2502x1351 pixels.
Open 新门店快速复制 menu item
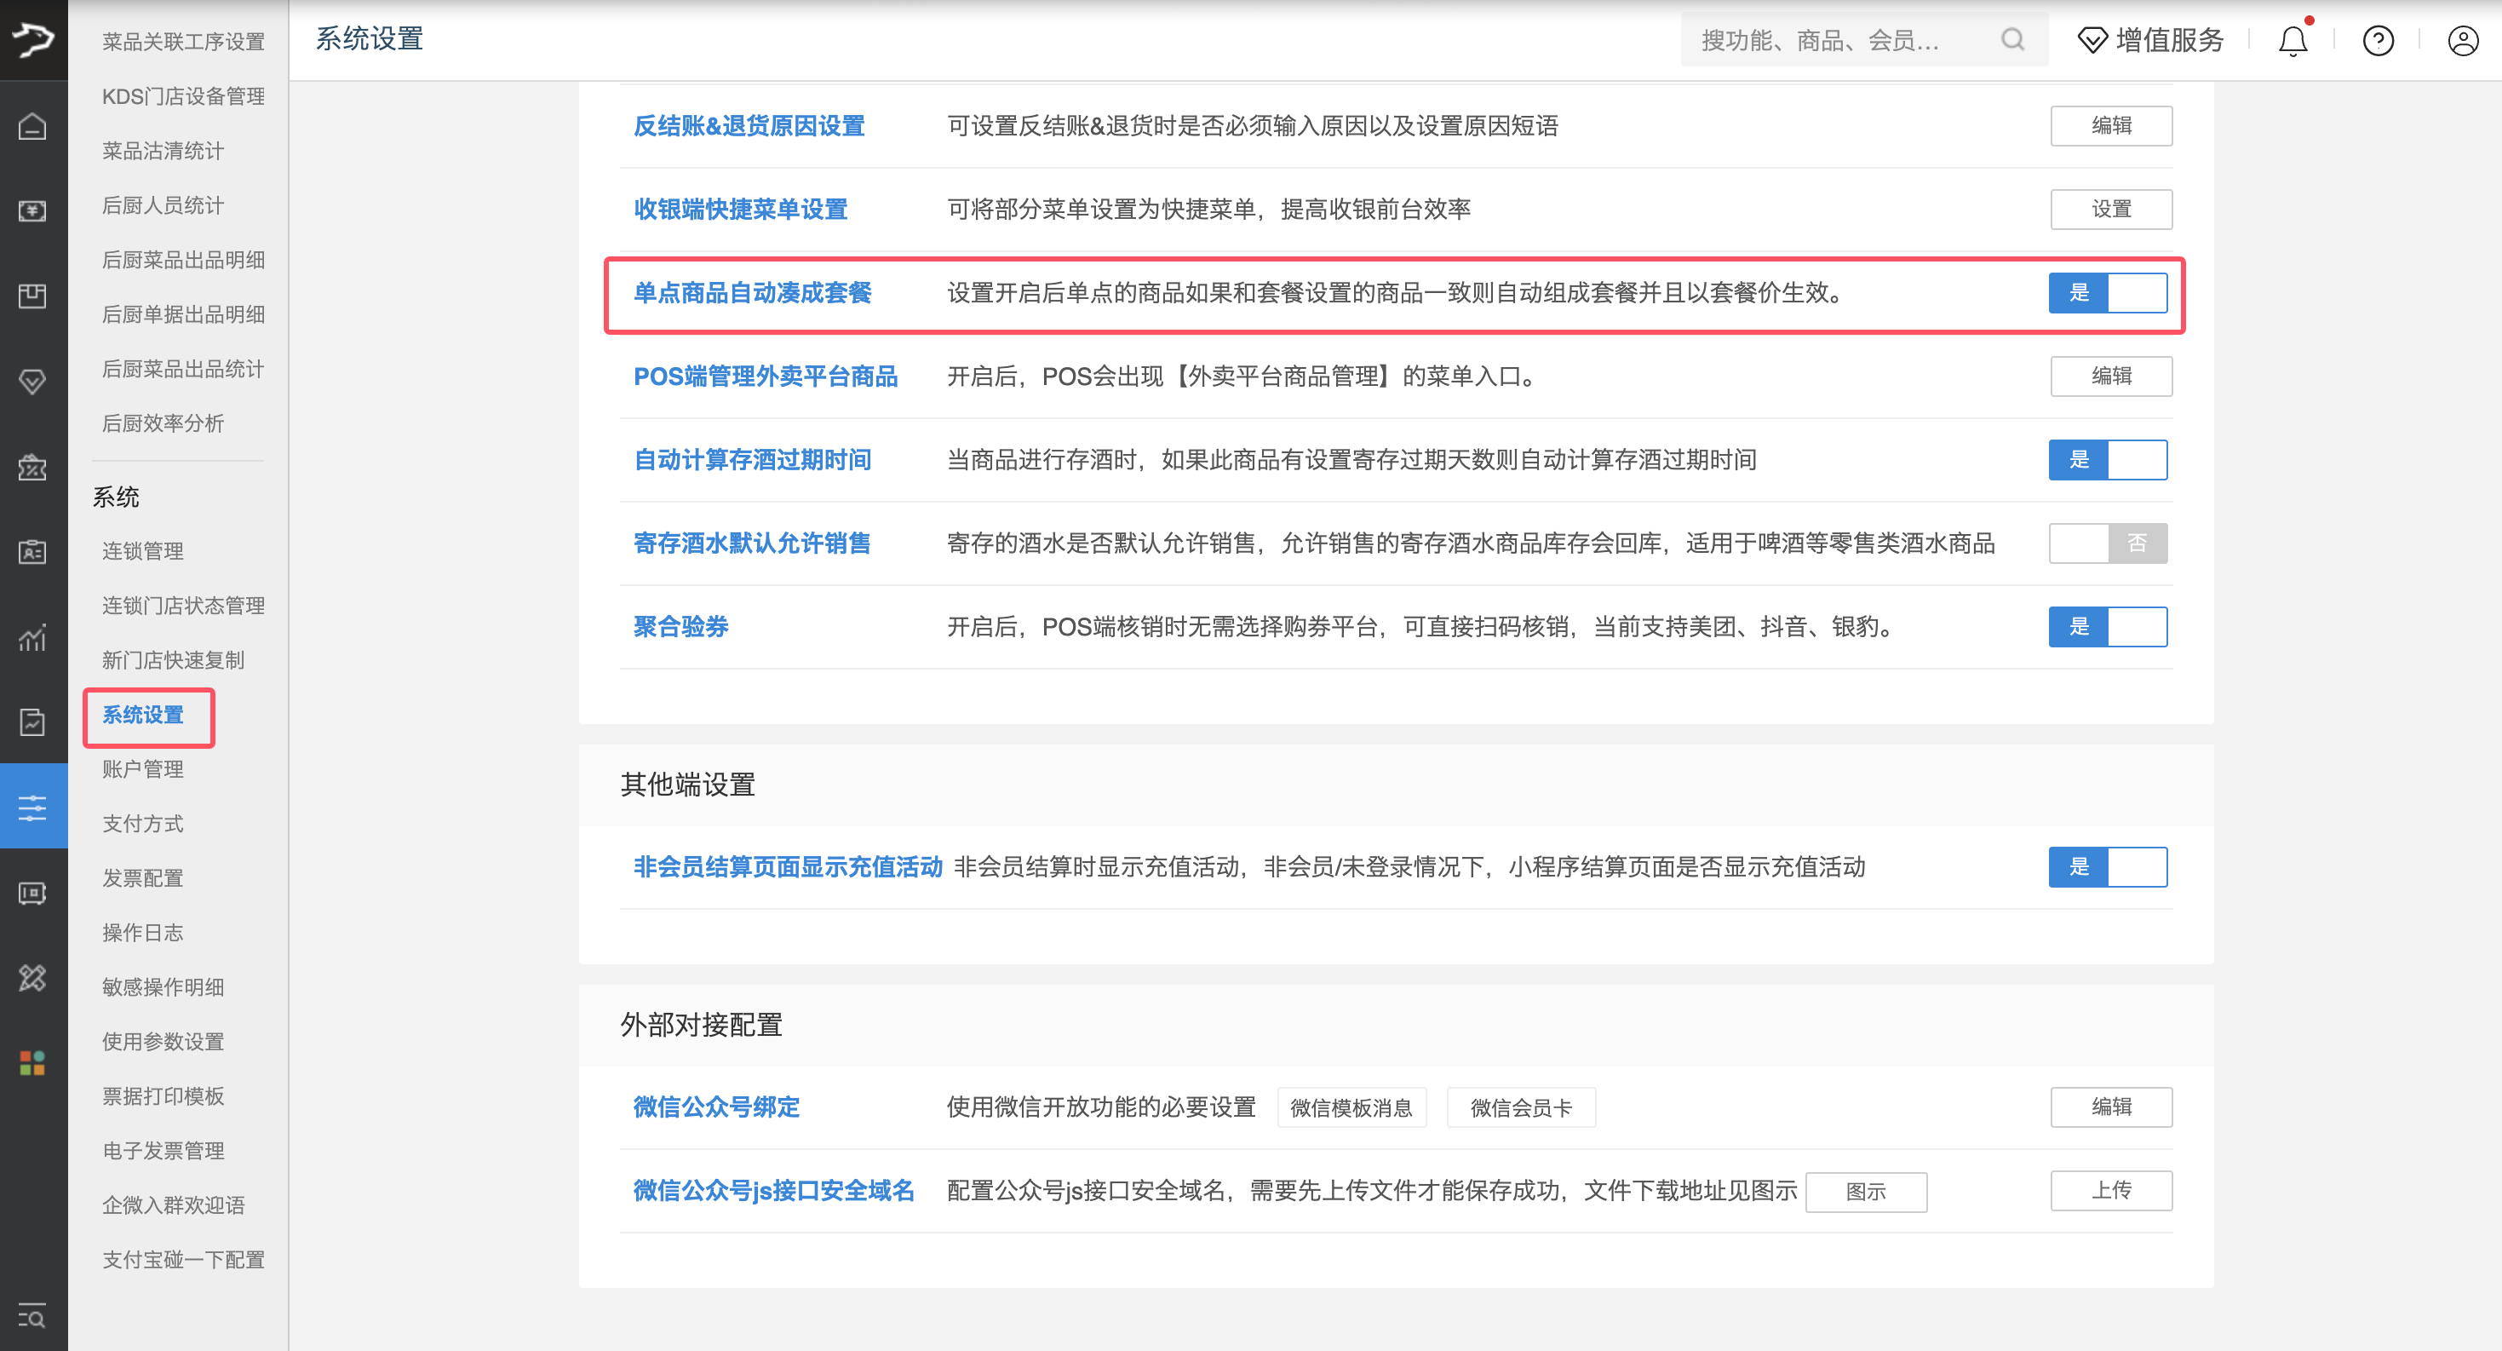173,659
